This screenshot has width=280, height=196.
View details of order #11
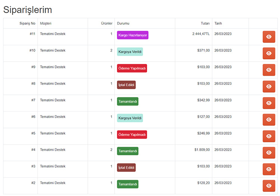point(269,37)
